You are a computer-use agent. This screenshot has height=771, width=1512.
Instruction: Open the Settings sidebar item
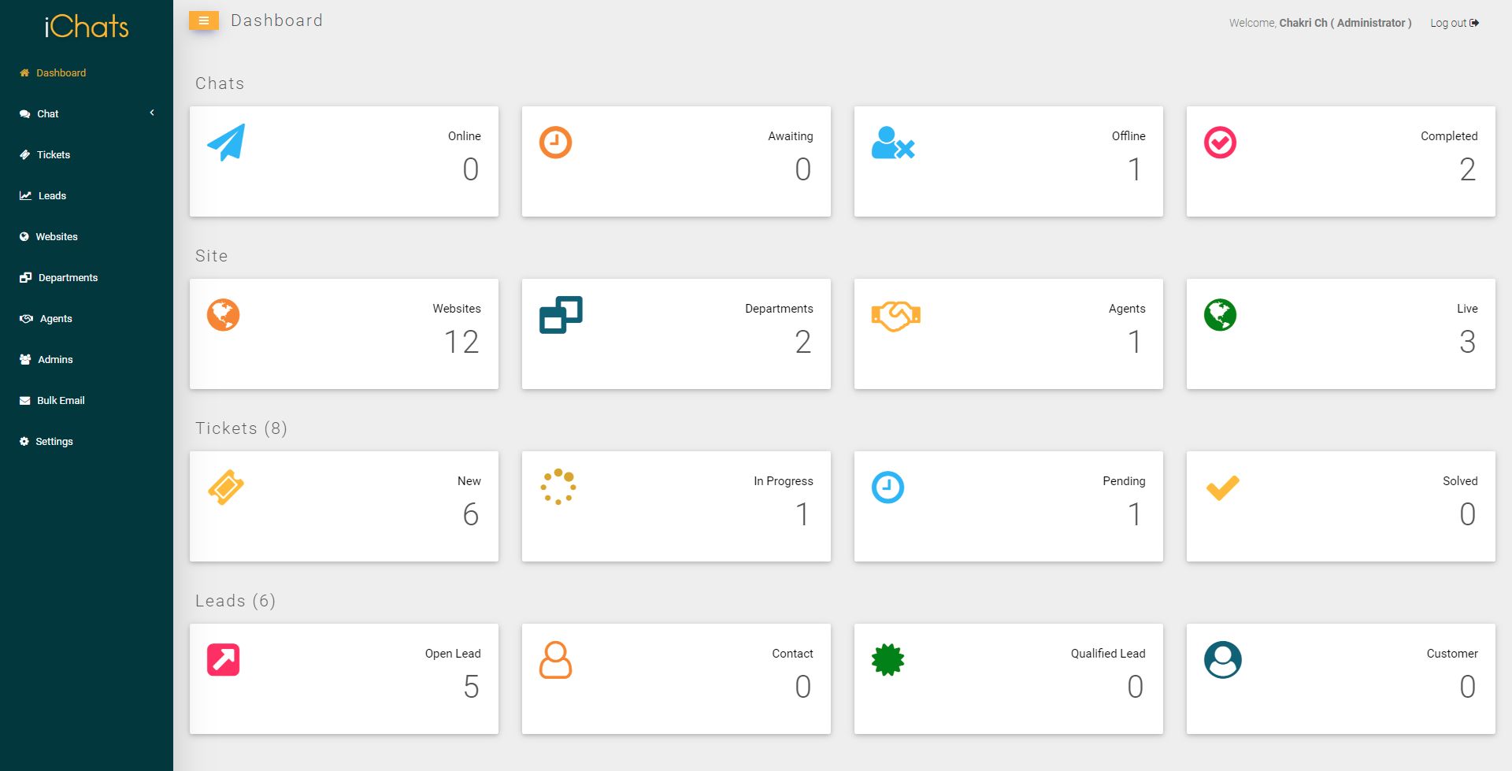tap(54, 442)
